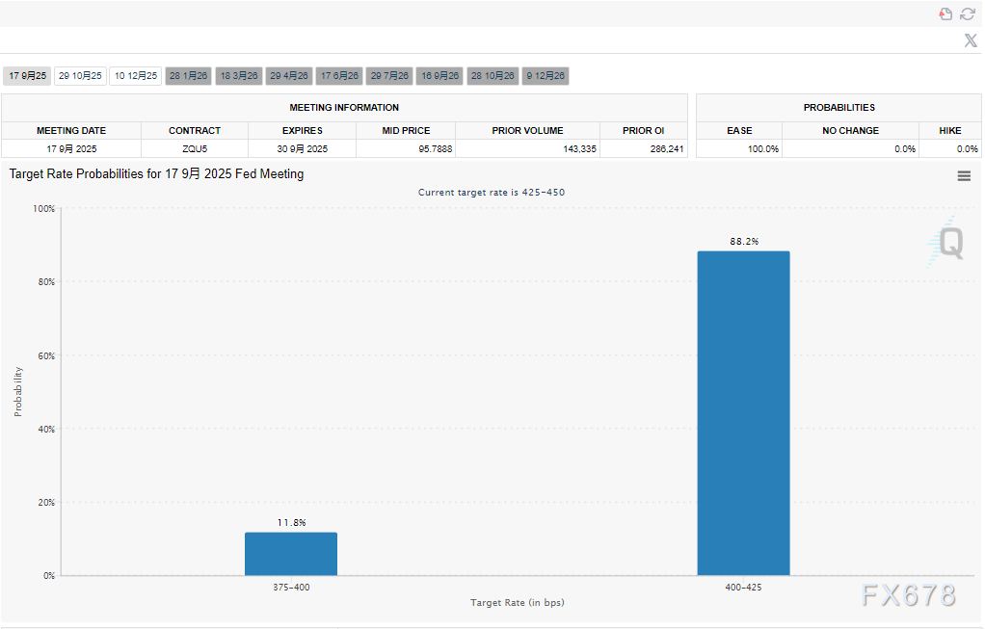Open the 29 4月26 meeting tab
The width and height of the screenshot is (985, 629).
[288, 76]
